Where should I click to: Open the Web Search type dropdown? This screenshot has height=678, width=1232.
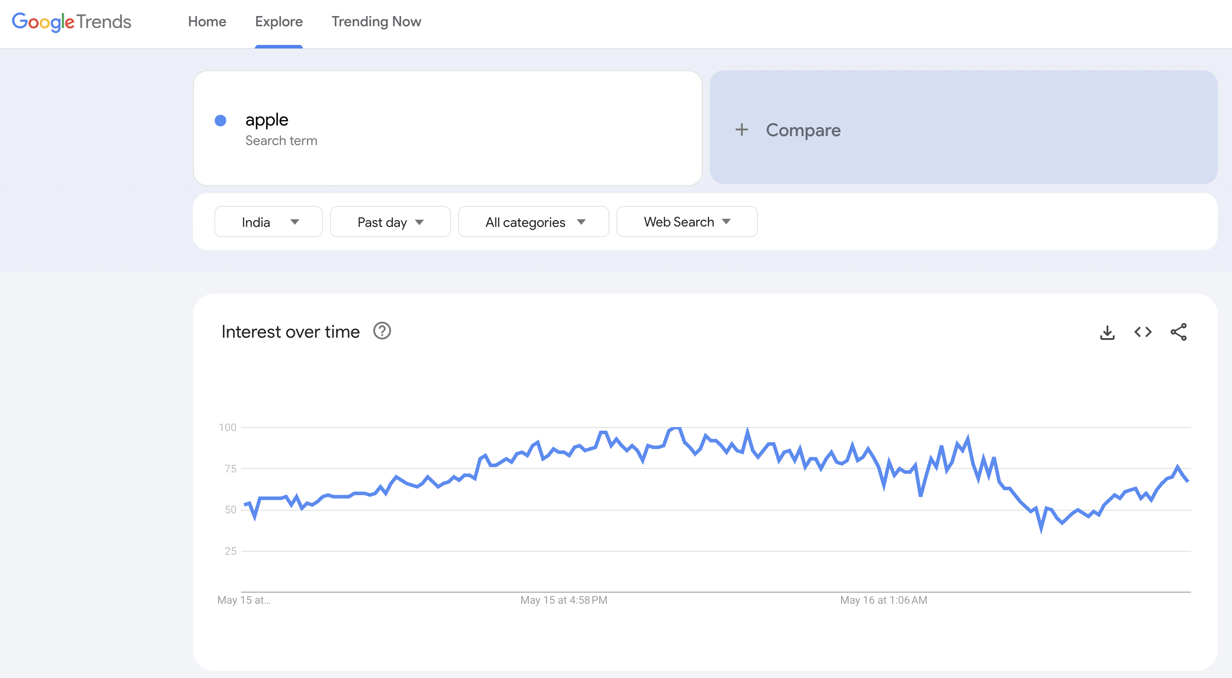pos(687,222)
